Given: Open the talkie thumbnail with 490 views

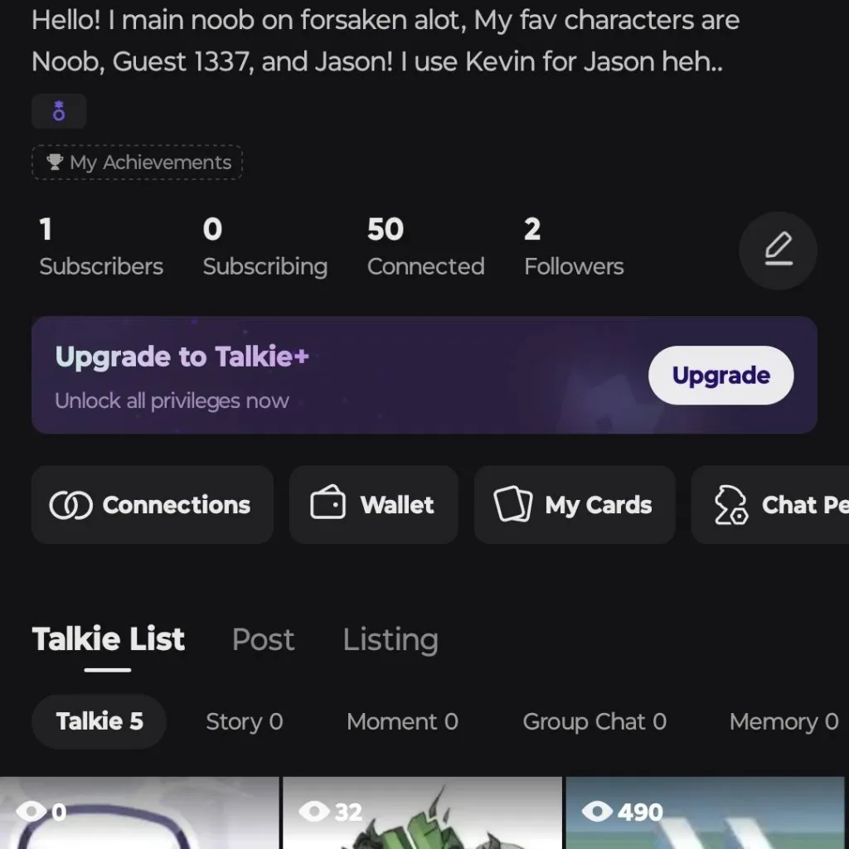Looking at the screenshot, I should coord(705,817).
